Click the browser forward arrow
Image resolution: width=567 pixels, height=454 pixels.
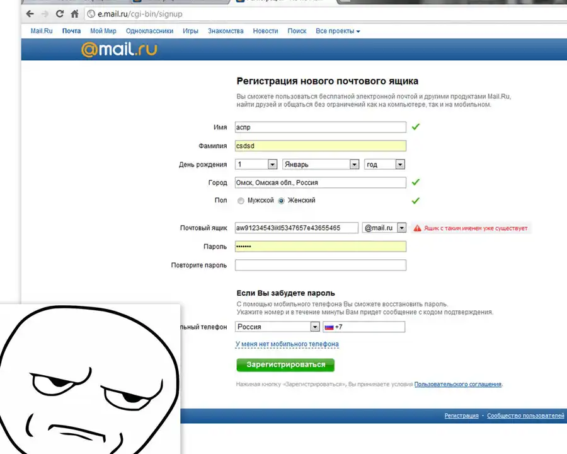click(x=45, y=13)
